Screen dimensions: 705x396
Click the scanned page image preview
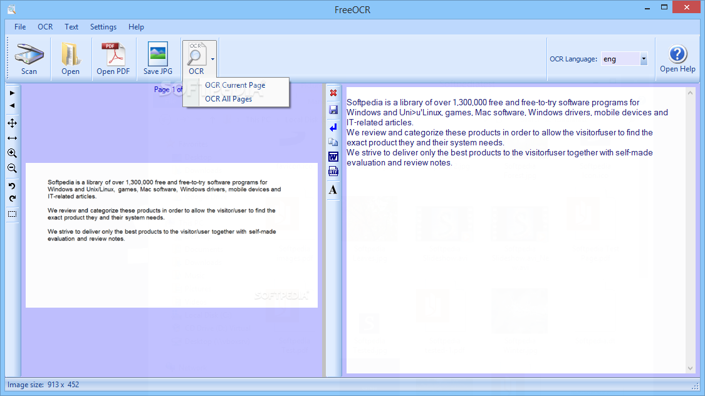coord(172,235)
